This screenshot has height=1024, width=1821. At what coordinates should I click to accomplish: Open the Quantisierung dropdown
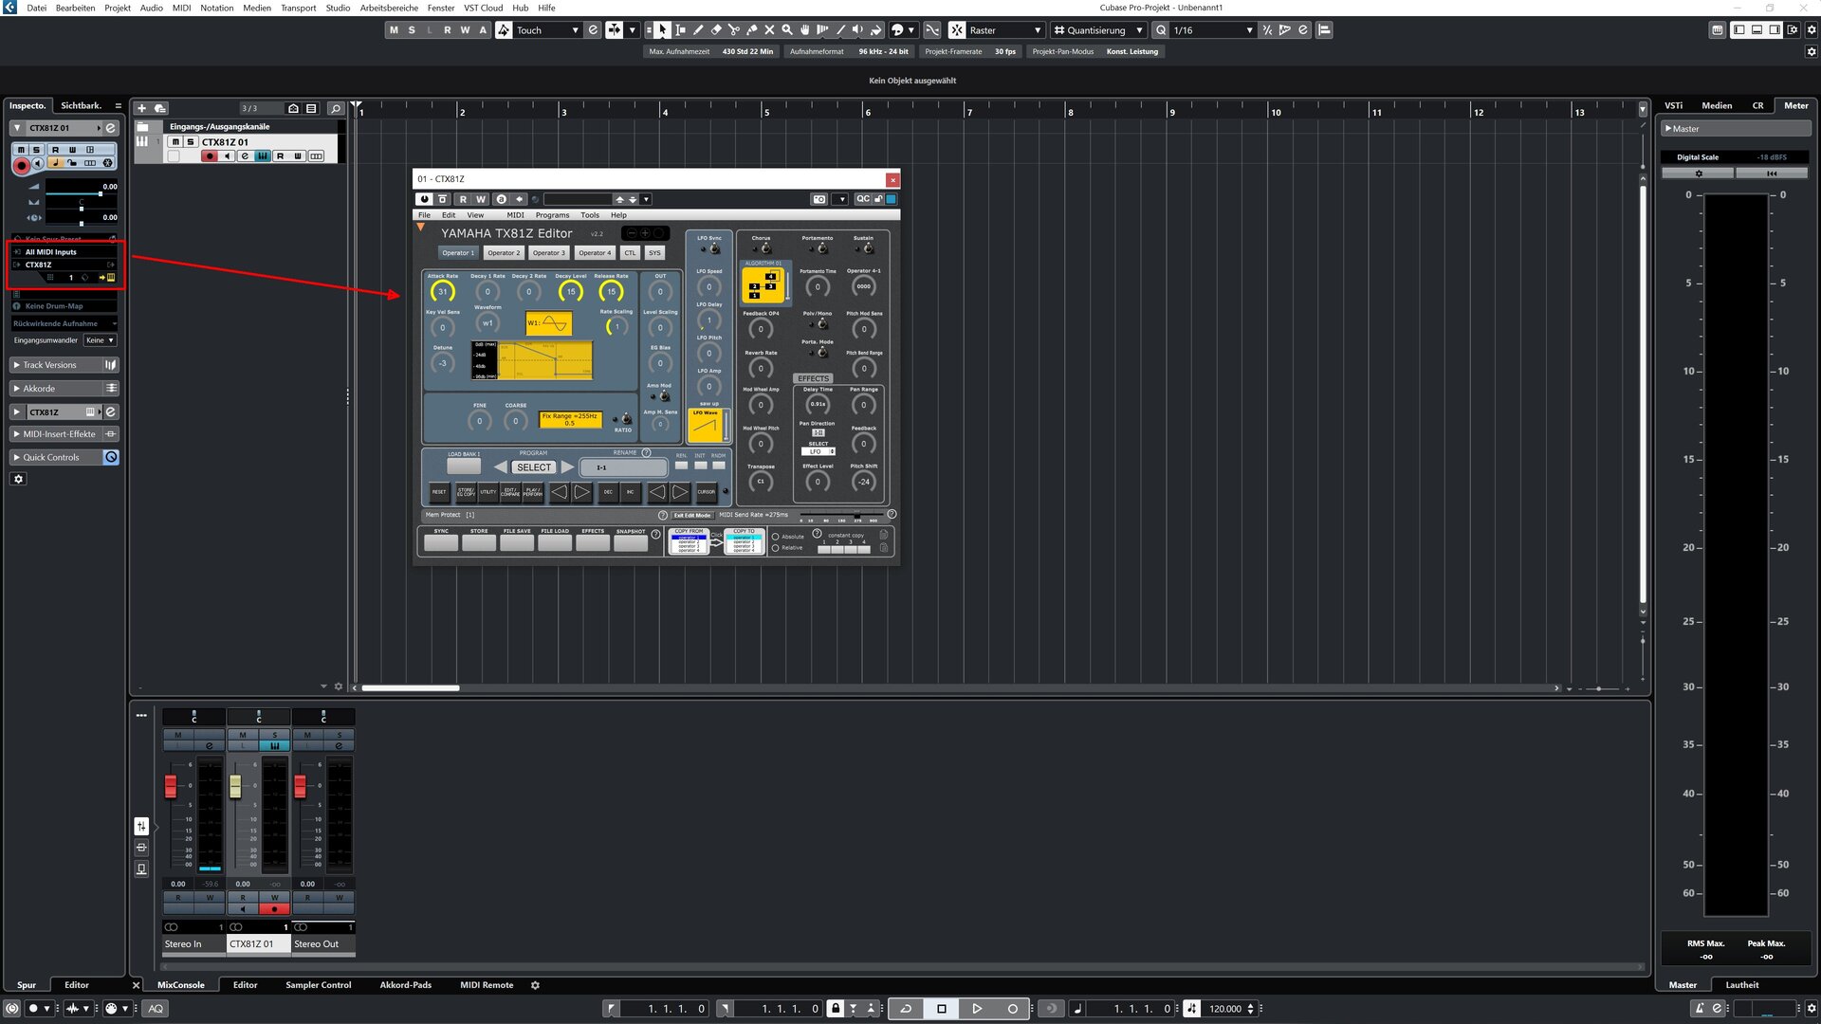[1098, 30]
